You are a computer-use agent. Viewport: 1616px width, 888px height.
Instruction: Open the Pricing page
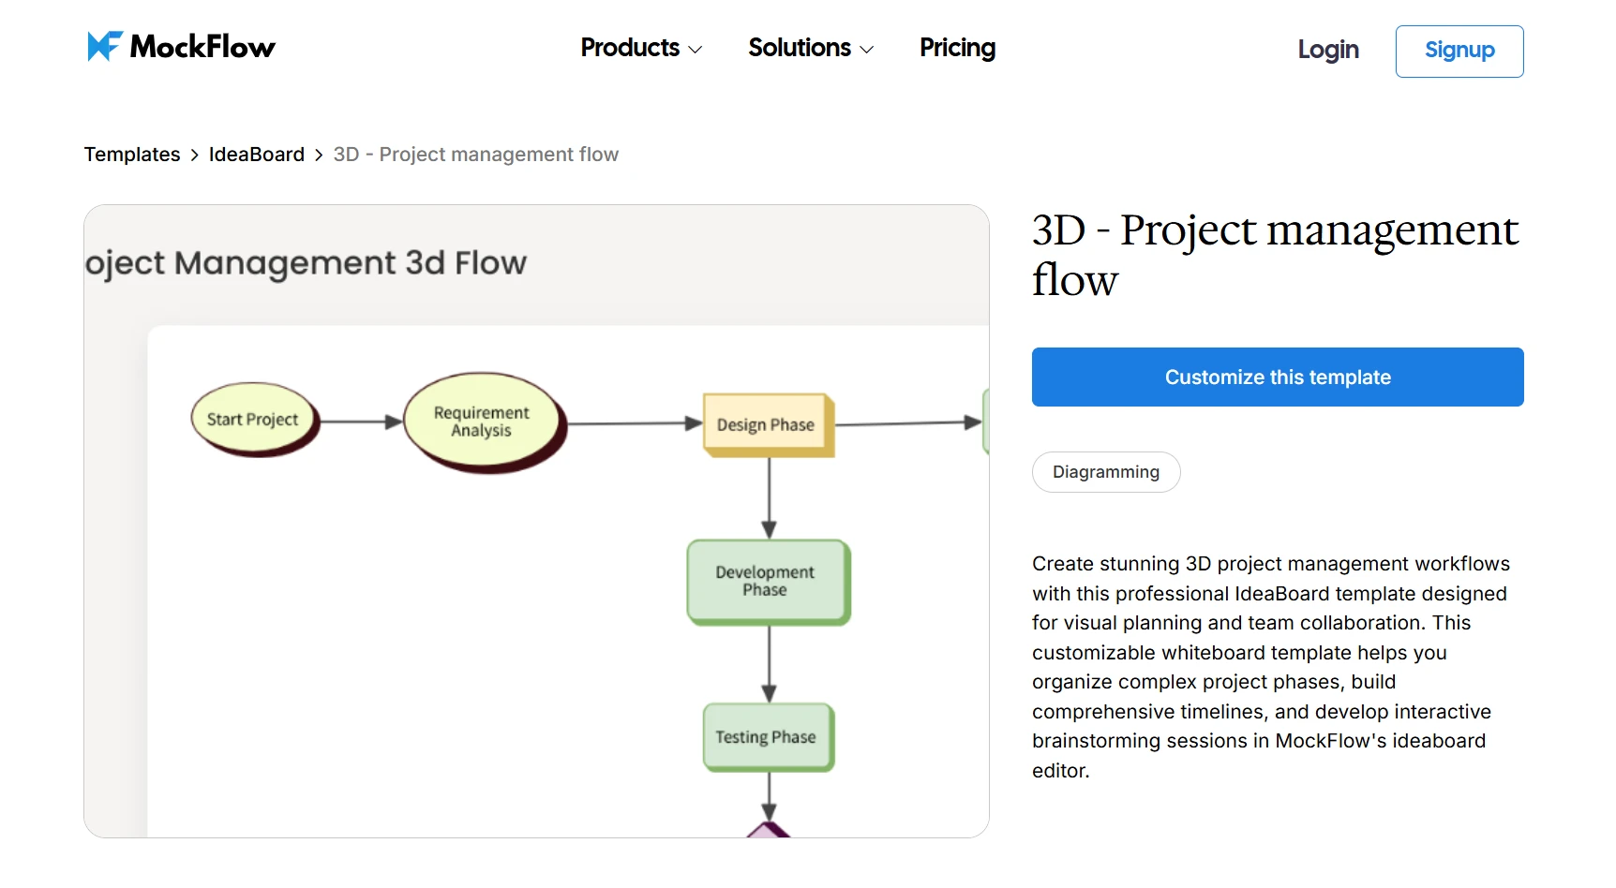point(957,48)
